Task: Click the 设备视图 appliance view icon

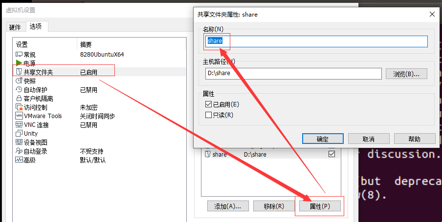Action: (19, 142)
